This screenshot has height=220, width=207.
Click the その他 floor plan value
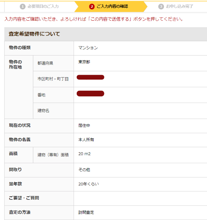[x=84, y=170]
